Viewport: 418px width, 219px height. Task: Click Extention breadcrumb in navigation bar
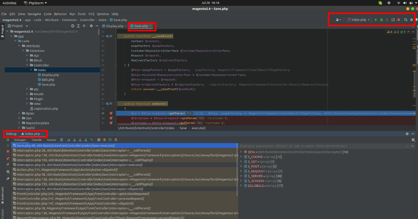(x=69, y=20)
